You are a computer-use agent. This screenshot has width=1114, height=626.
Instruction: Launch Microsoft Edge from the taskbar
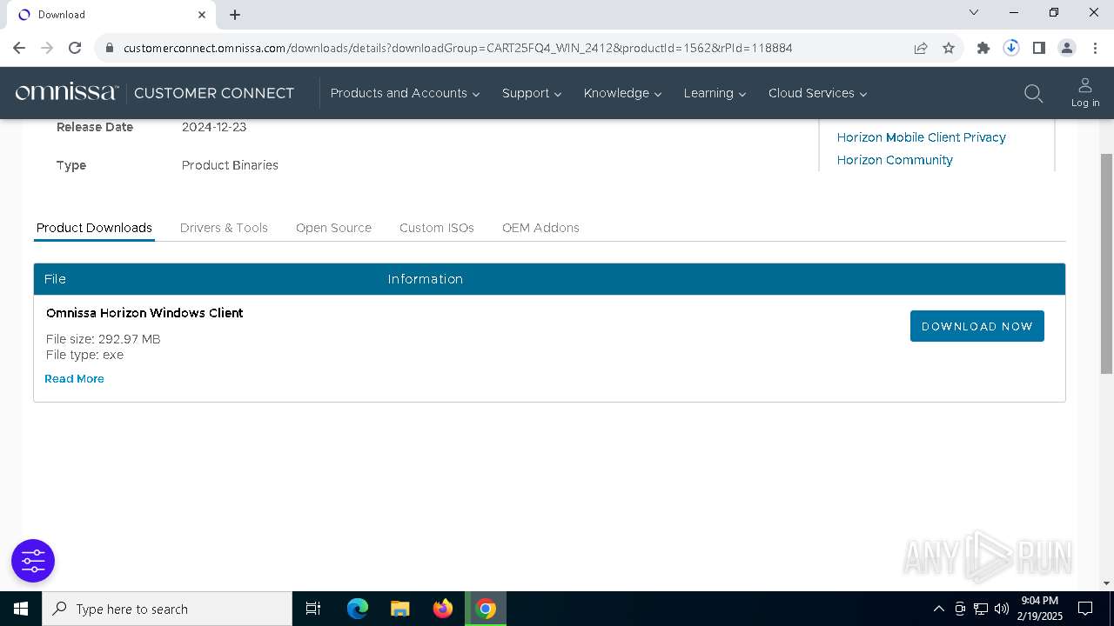click(x=358, y=609)
